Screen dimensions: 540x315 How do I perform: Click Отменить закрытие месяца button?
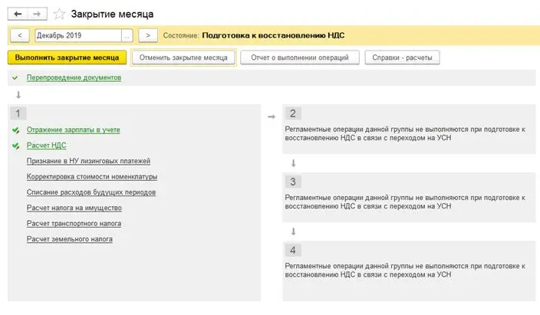(x=183, y=57)
